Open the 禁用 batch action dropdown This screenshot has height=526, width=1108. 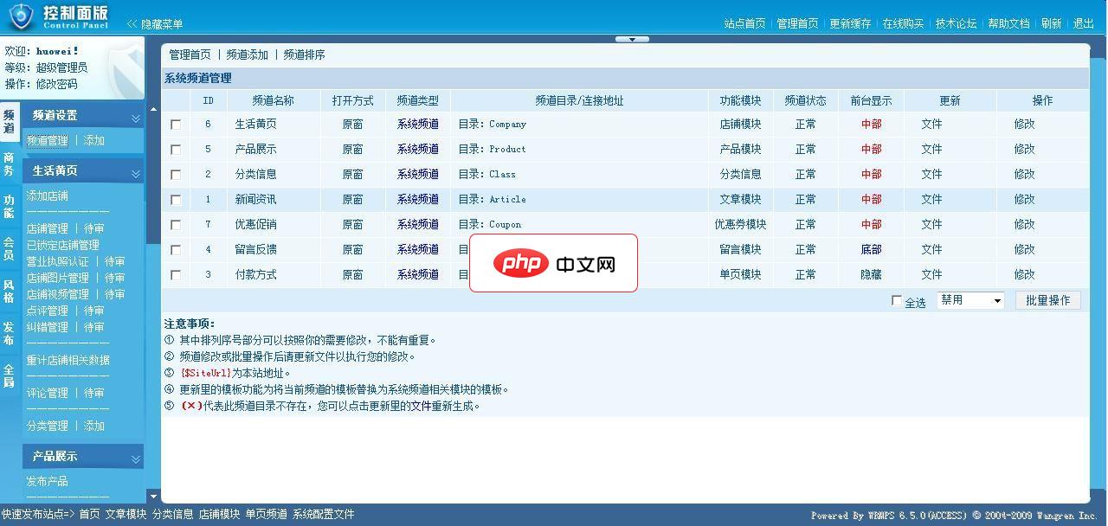tap(968, 298)
